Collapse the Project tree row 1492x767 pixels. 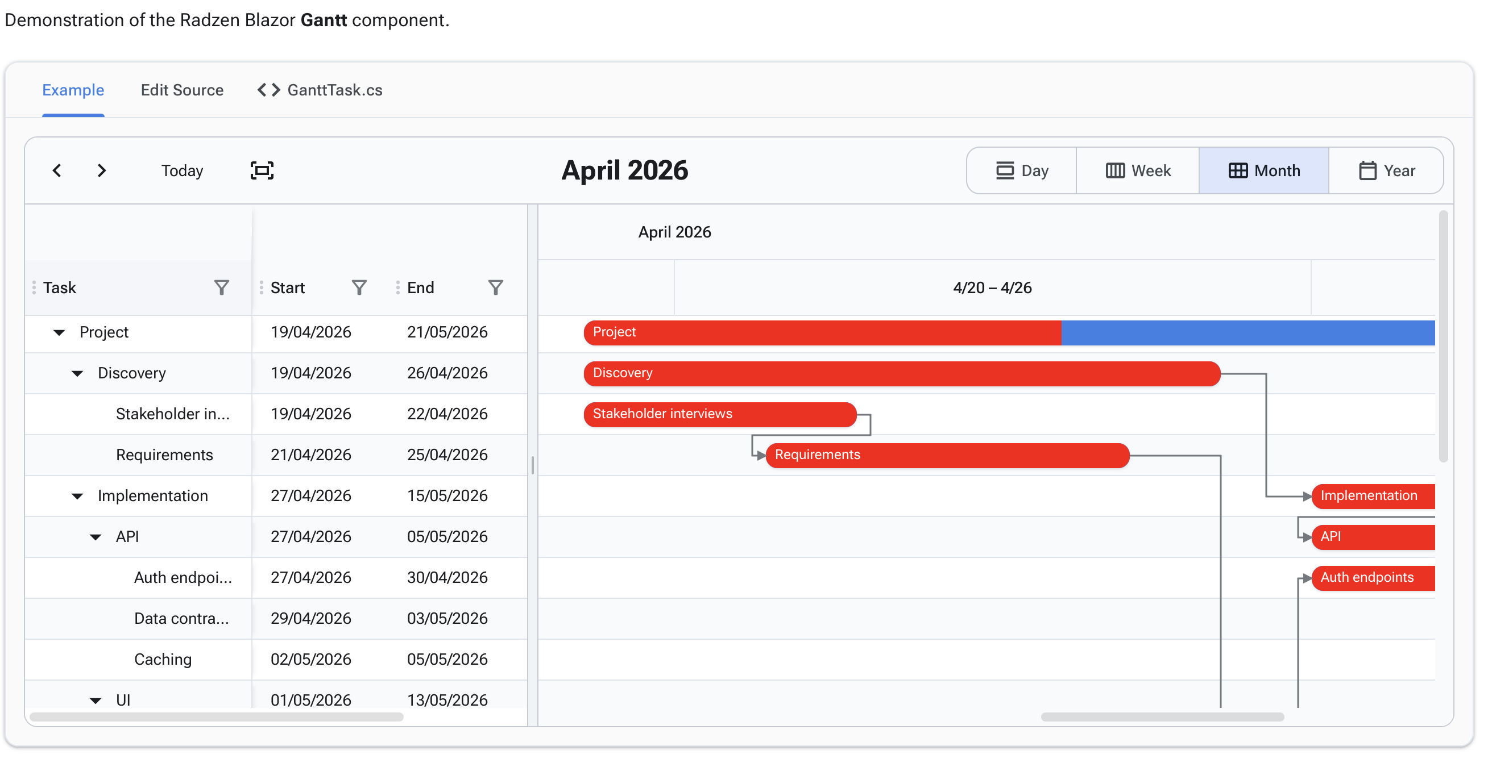(59, 332)
